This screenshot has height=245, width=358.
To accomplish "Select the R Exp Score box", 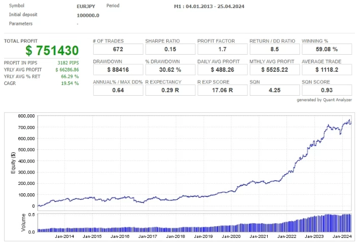I will 222,90.
